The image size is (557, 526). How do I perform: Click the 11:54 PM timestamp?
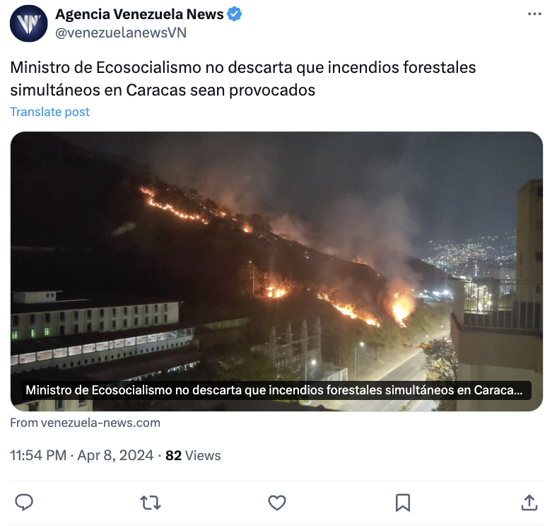[x=38, y=455]
